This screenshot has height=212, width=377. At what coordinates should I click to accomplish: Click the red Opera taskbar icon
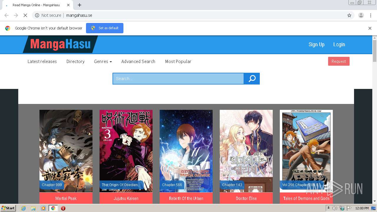(x=63, y=208)
